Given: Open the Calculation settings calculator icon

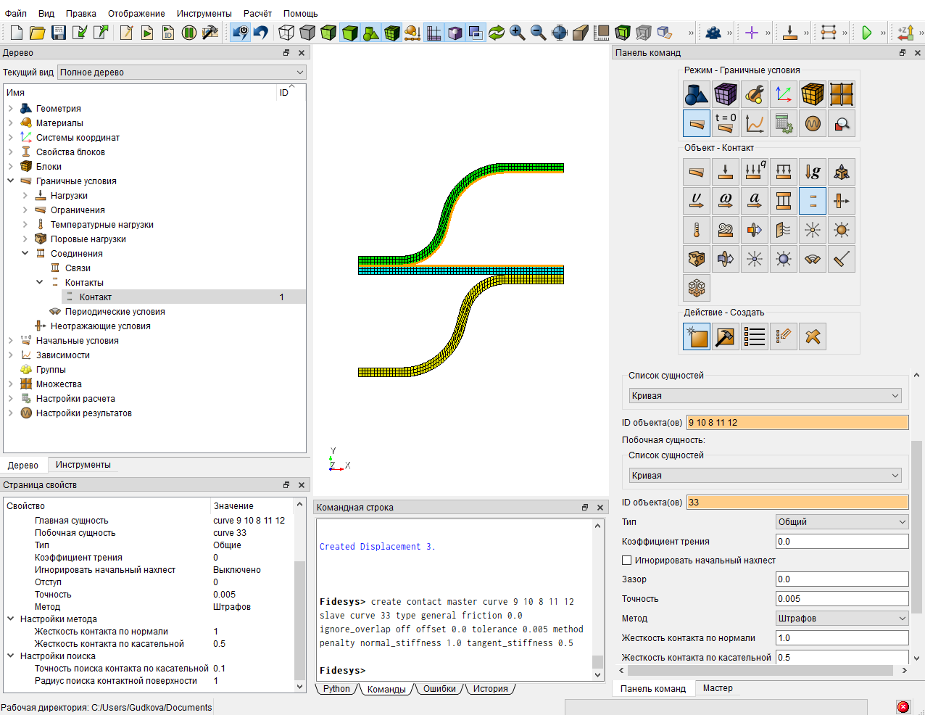Looking at the screenshot, I should tap(784, 123).
